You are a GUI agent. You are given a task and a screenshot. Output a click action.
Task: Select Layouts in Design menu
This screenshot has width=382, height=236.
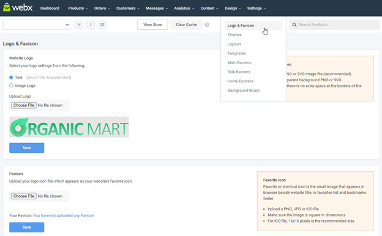coord(234,44)
